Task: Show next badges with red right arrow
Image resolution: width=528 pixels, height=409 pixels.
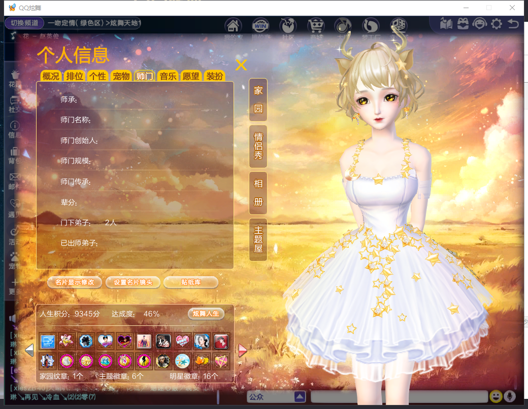Action: click(x=243, y=350)
